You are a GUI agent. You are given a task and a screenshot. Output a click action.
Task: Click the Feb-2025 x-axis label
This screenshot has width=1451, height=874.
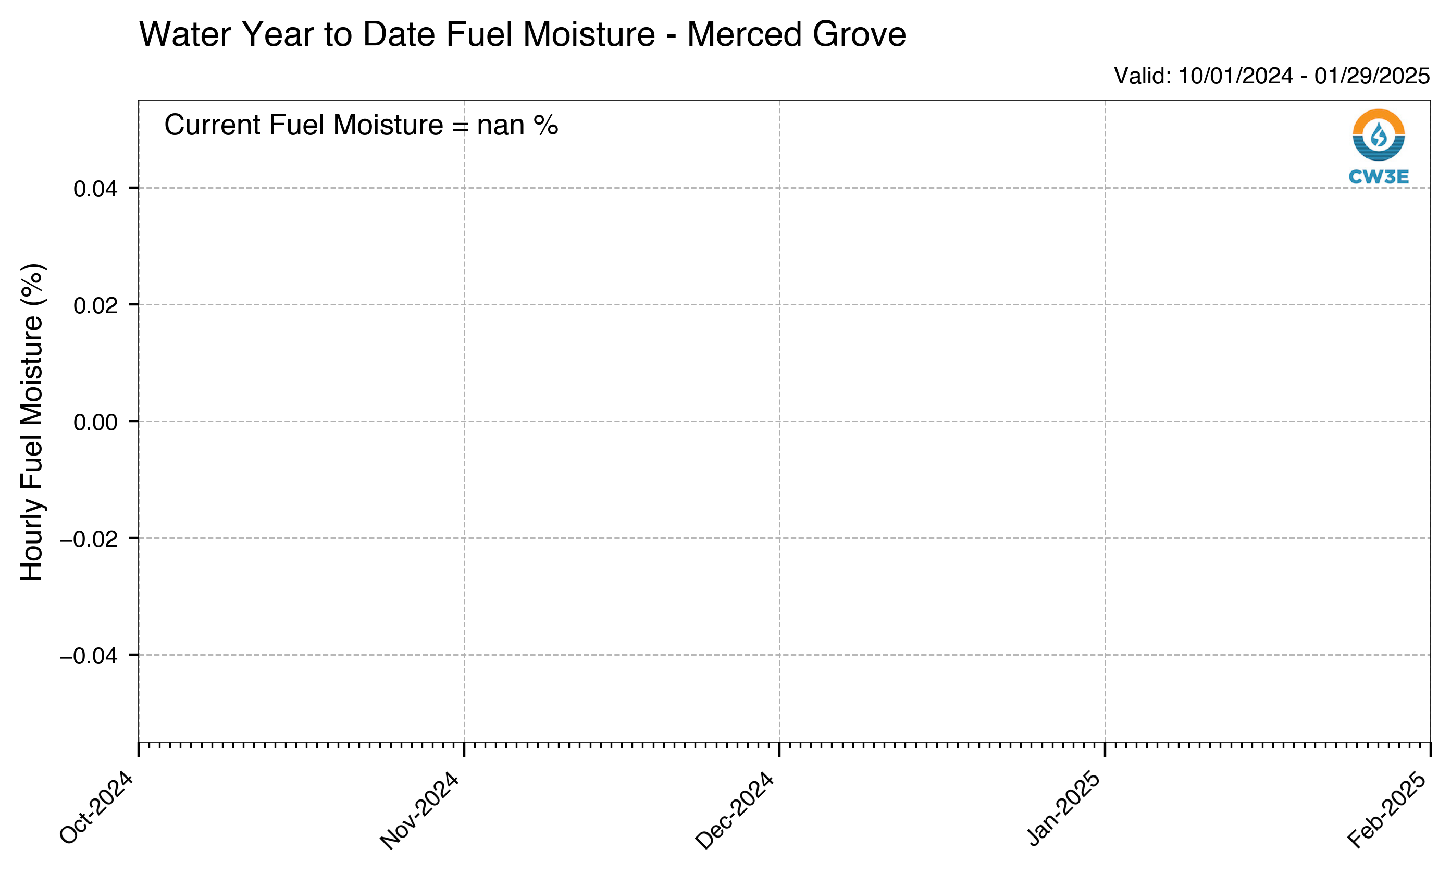(1387, 809)
